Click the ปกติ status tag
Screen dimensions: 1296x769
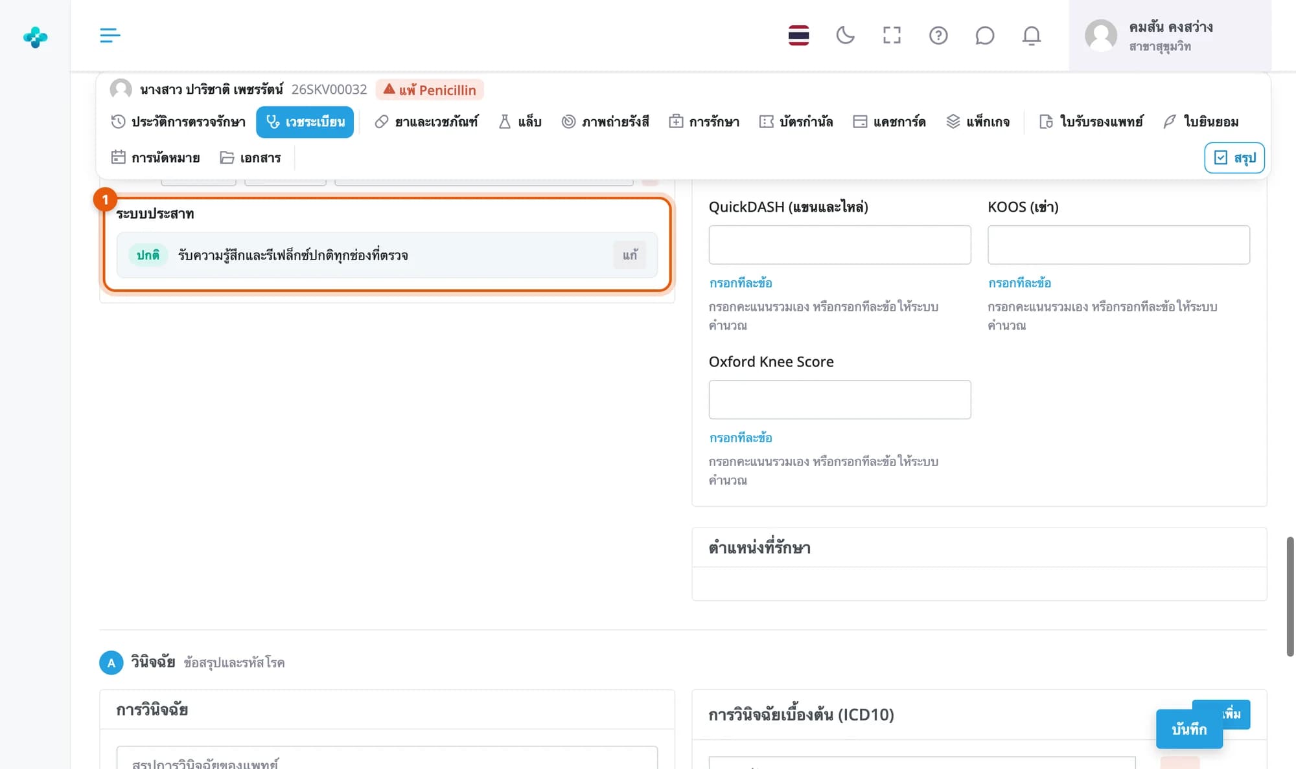(x=148, y=255)
